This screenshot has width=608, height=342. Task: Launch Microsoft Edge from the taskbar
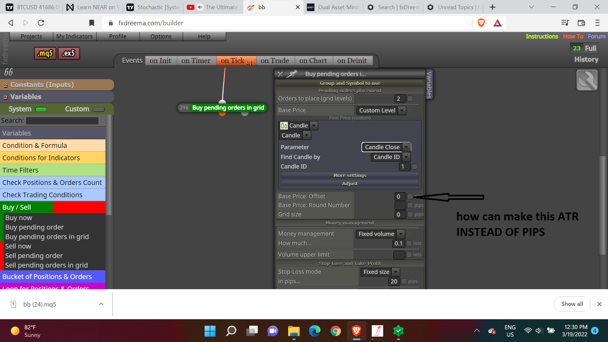(315, 331)
